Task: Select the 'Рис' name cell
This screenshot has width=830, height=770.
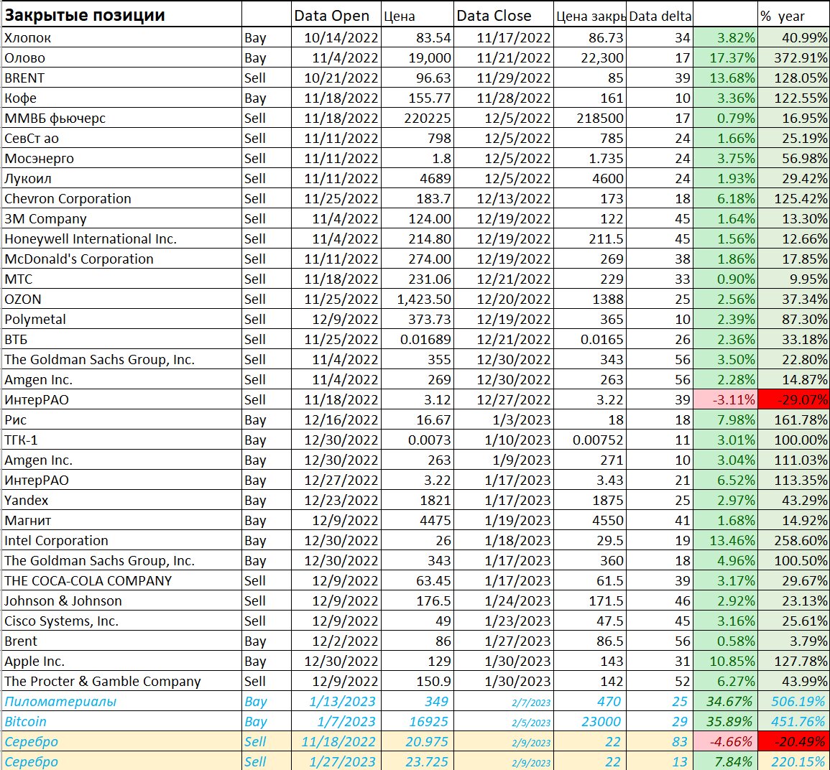Action: 121,419
